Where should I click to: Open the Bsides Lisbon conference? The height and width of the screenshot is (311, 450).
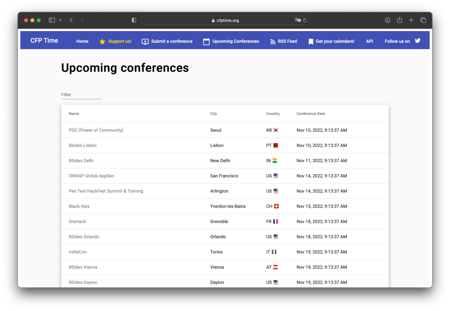pos(82,145)
